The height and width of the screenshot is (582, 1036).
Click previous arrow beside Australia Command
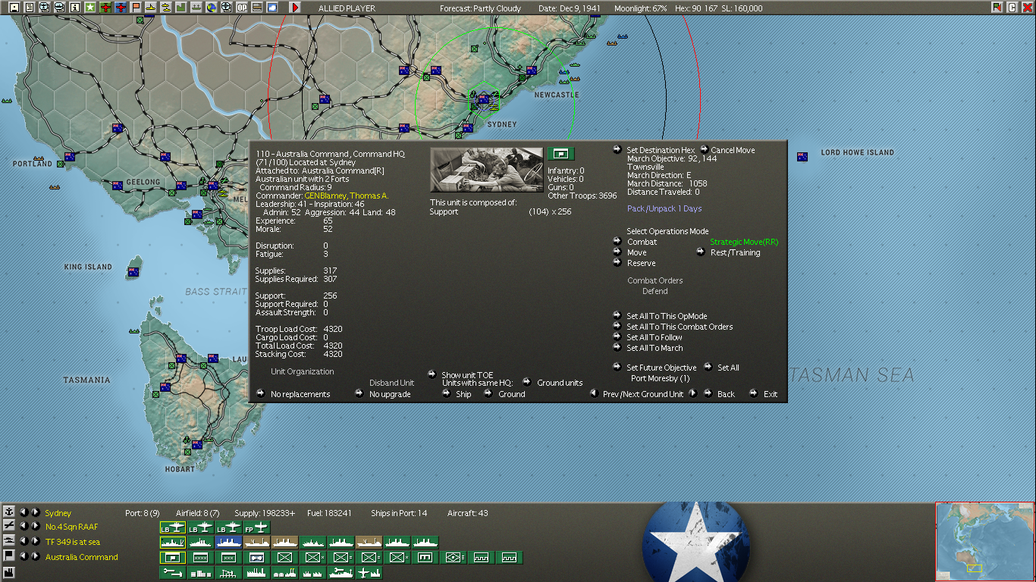23,557
